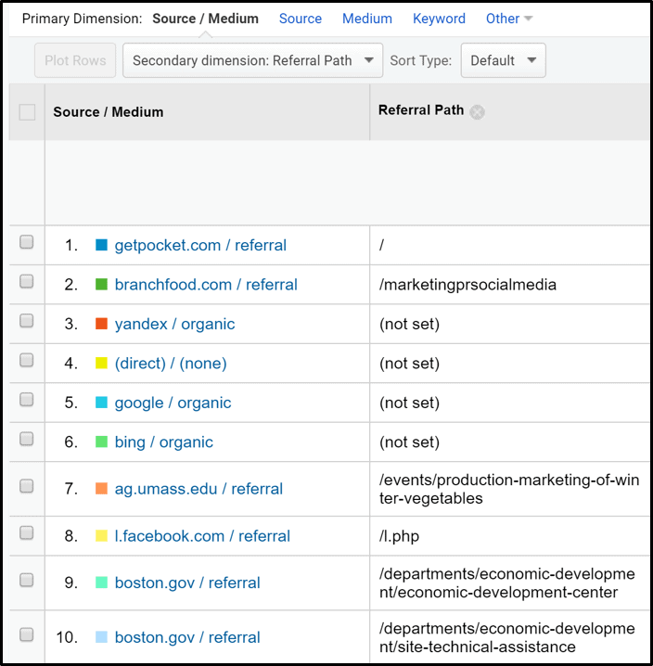Check the bing / organic row checkbox

[27, 439]
